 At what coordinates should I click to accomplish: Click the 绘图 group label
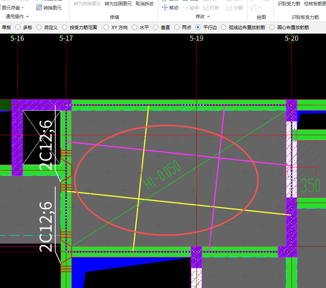coord(261,17)
